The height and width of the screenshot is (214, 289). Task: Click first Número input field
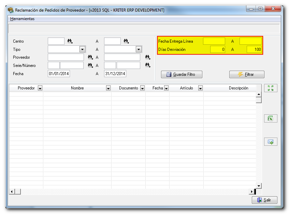pyautogui.click(x=72, y=66)
